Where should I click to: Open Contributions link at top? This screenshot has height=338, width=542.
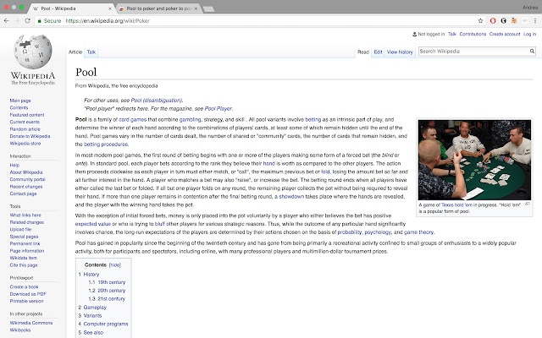click(x=473, y=34)
